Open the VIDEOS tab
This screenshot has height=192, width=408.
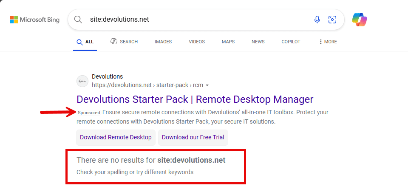tap(197, 42)
